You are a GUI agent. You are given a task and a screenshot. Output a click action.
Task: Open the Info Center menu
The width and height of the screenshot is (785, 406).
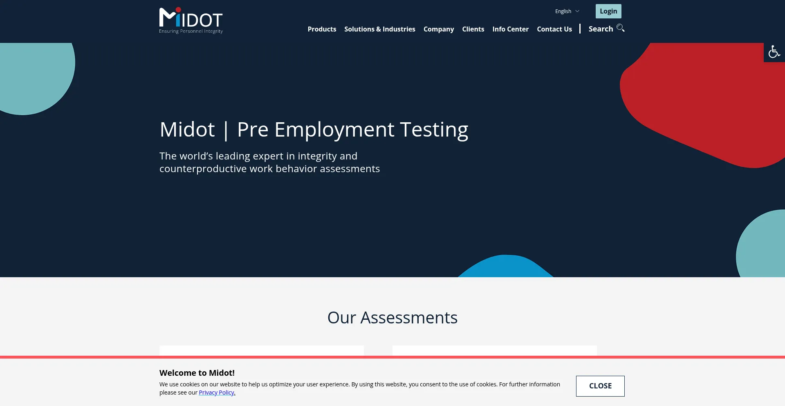(510, 29)
